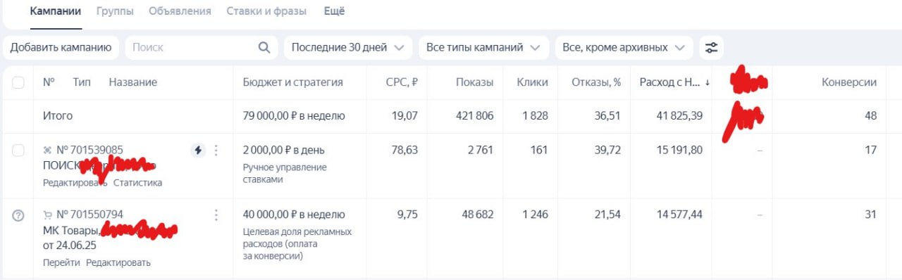The width and height of the screenshot is (902, 280).
Task: Switch to the Объявления tab
Action: tap(180, 11)
